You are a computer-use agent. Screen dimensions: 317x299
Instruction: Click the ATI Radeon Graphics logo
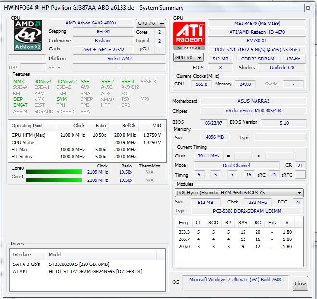pos(189,36)
